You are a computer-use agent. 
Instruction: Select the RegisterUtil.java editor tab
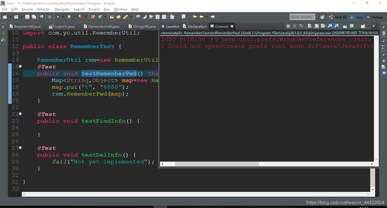coord(25,26)
